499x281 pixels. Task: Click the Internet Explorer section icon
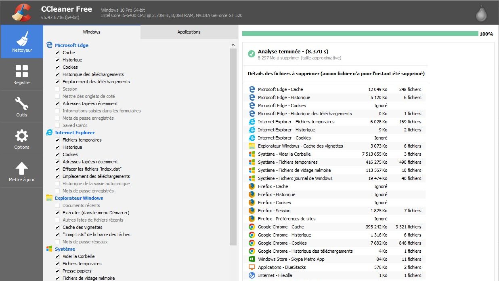pyautogui.click(x=49, y=133)
